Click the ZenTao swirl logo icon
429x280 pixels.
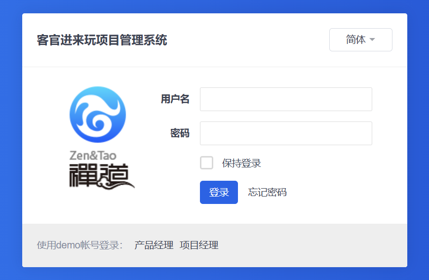click(x=98, y=115)
